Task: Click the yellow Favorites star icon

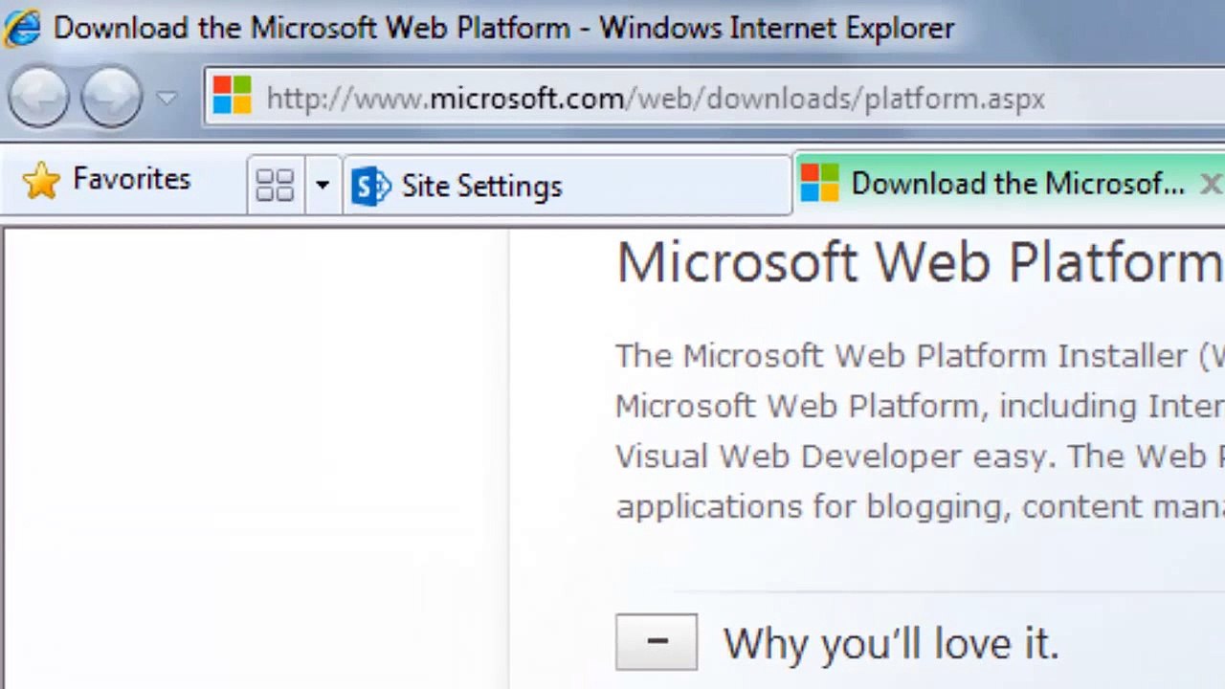Action: point(41,181)
